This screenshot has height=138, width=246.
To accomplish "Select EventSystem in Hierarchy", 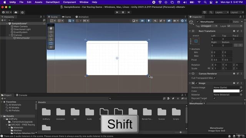I will pyautogui.click(x=20, y=32).
